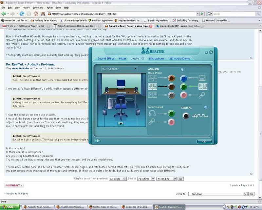Click the pink microphone jack on back panel

(184, 95)
